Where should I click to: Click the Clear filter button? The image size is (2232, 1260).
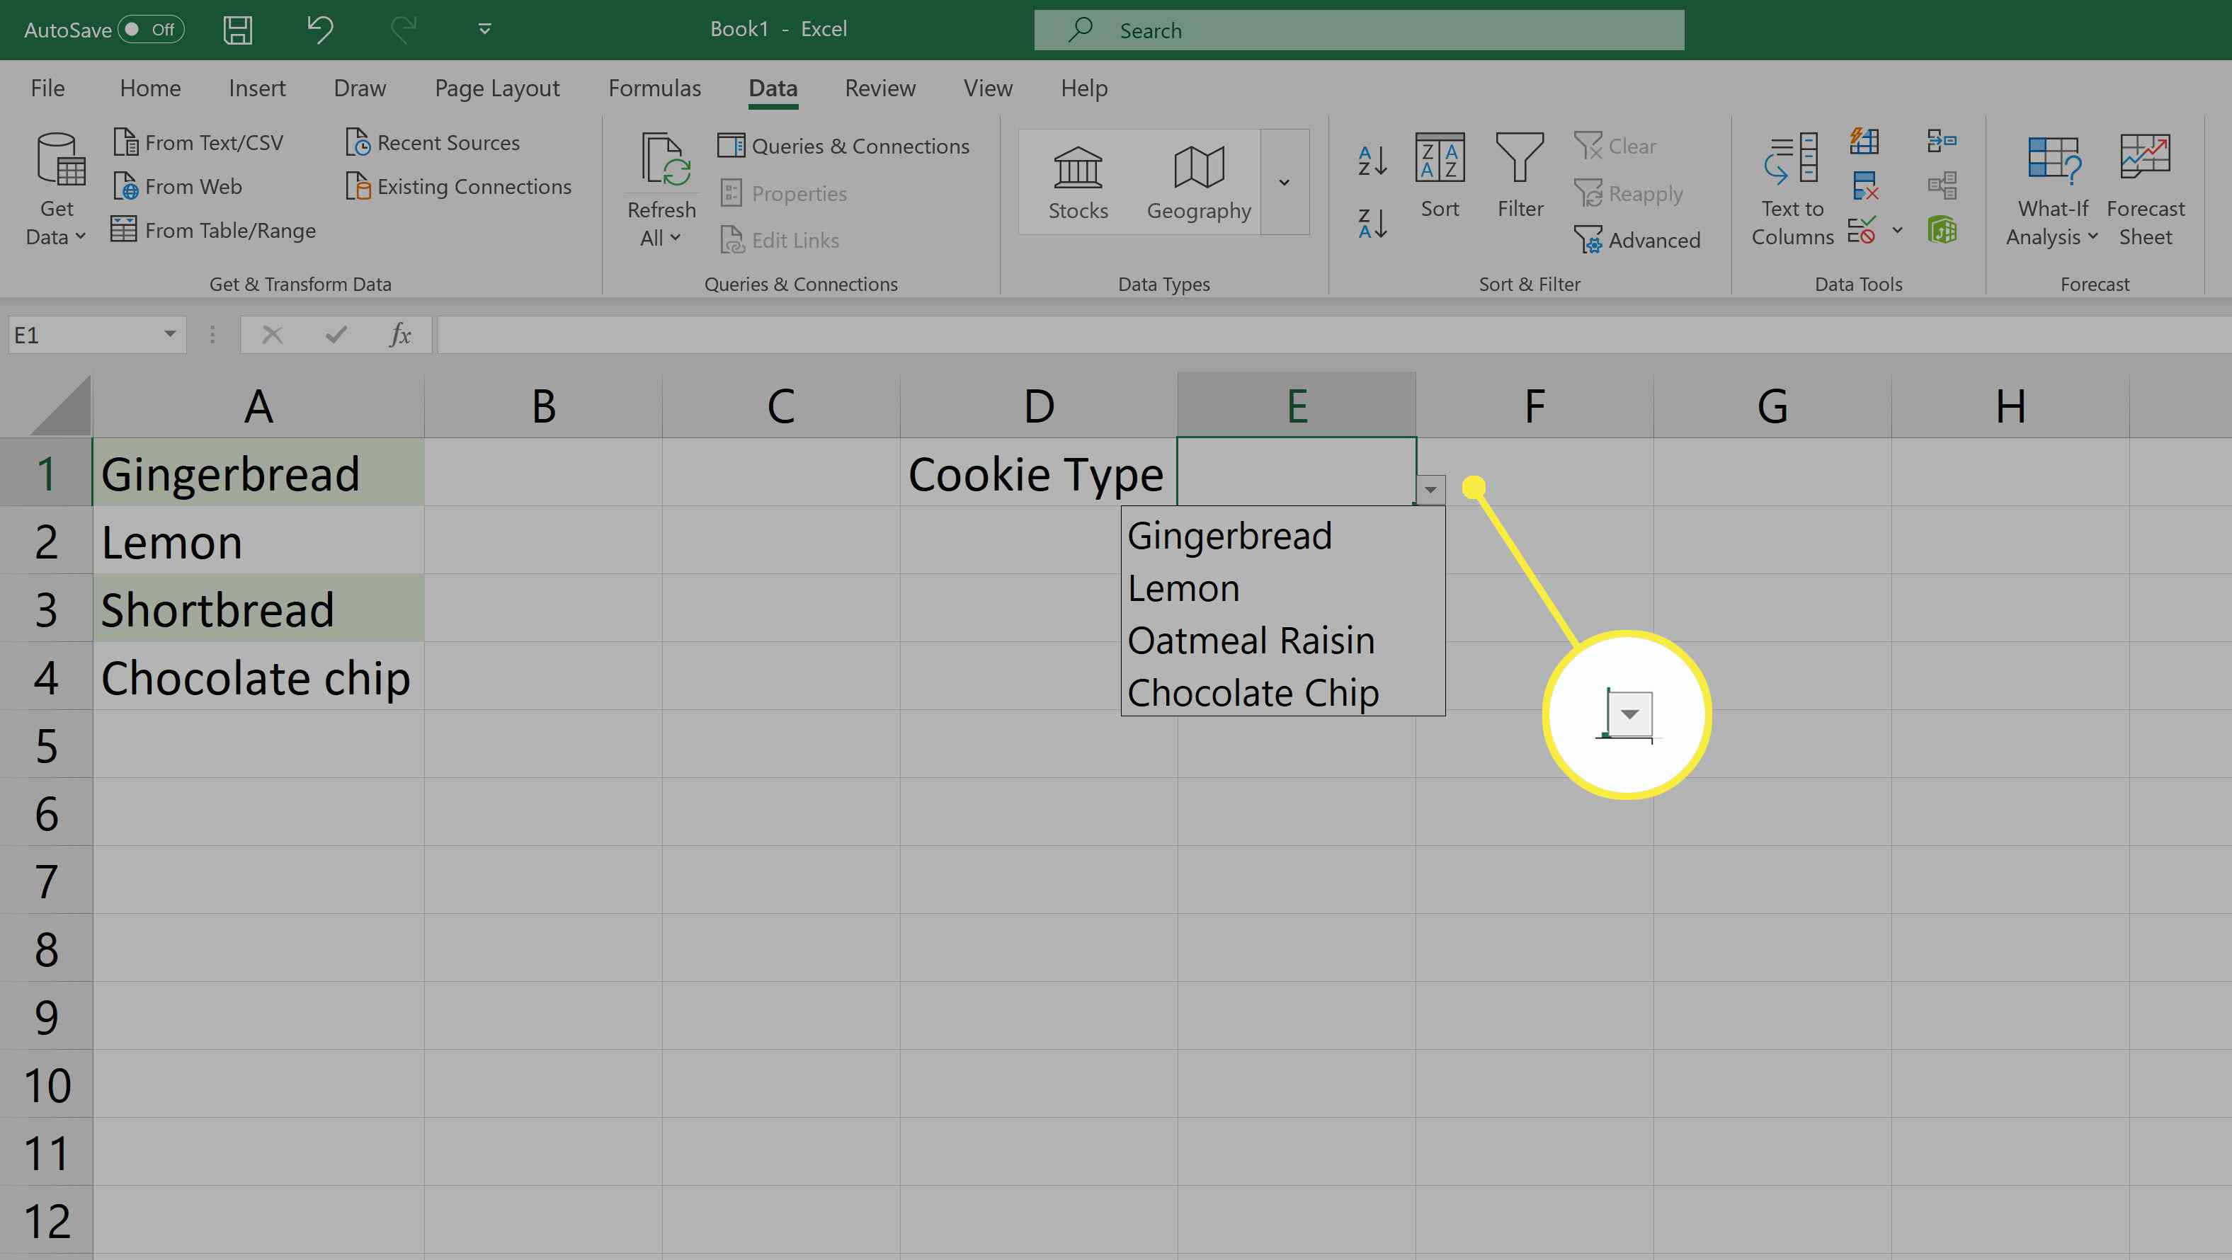click(x=1615, y=146)
